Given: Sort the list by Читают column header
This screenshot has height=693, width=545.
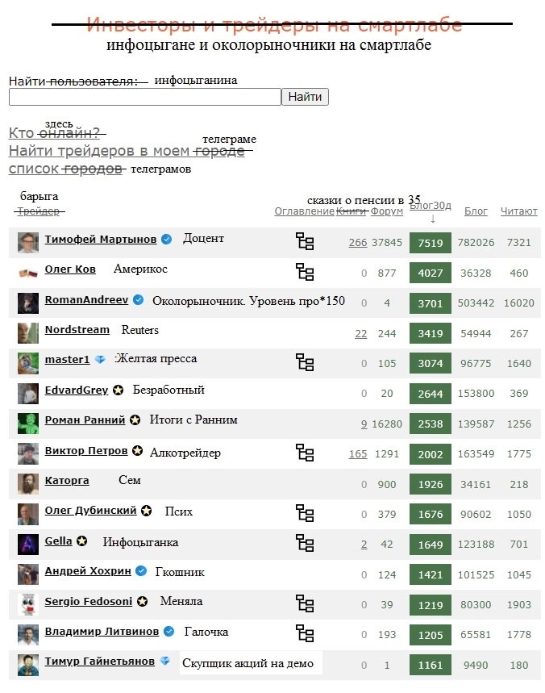Looking at the screenshot, I should click(x=518, y=211).
